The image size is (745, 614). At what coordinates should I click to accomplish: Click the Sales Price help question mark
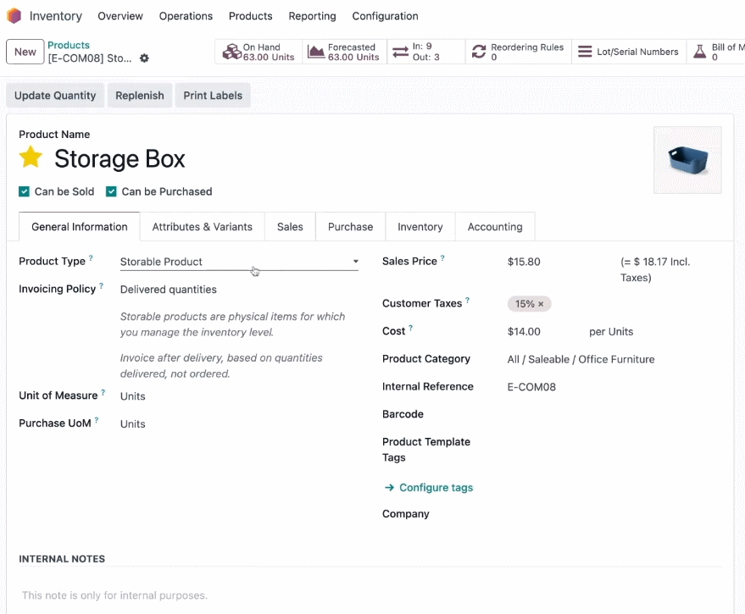tap(442, 257)
